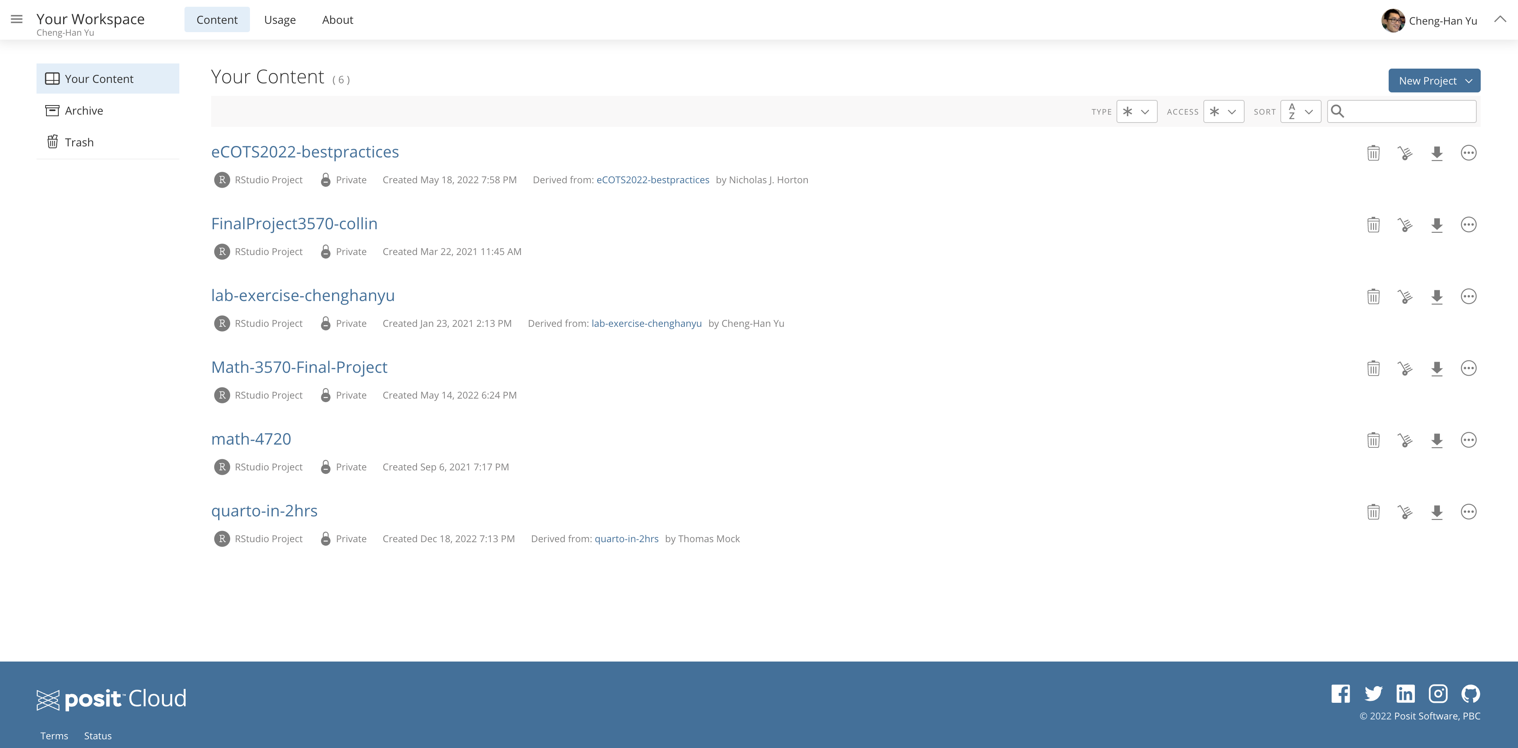Open the math-4720 project
This screenshot has height=748, width=1518.
click(251, 439)
